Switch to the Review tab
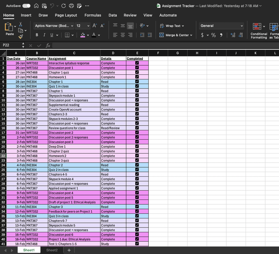The image size is (279, 254). [x=130, y=15]
